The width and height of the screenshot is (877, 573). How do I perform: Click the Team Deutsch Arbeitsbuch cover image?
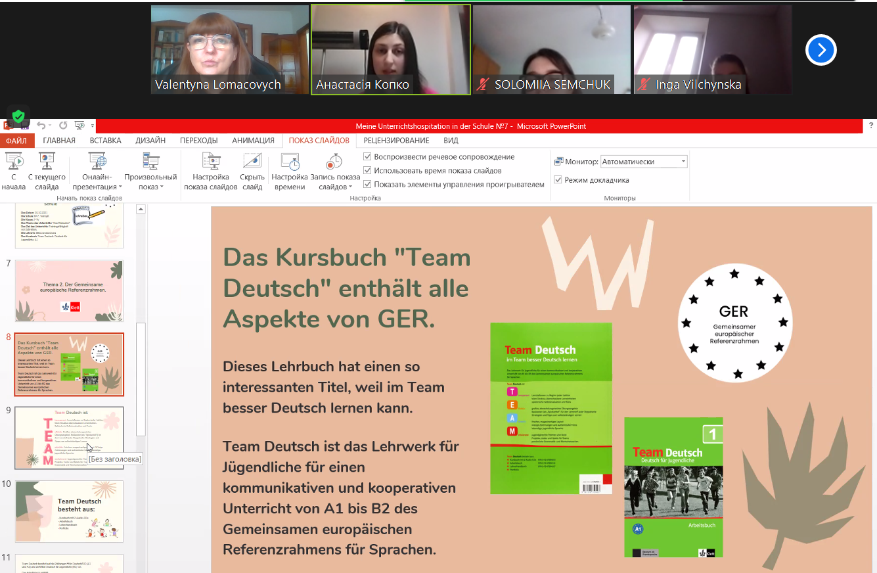coord(673,487)
